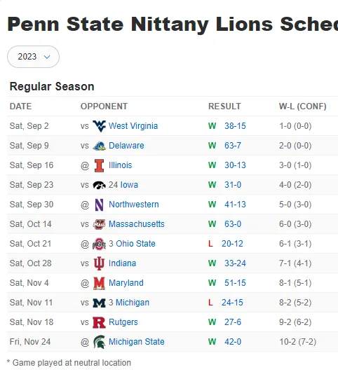Screen dimensions: 338x372
Task: Click the 42-0 Michigan State score link
Action: click(x=233, y=342)
